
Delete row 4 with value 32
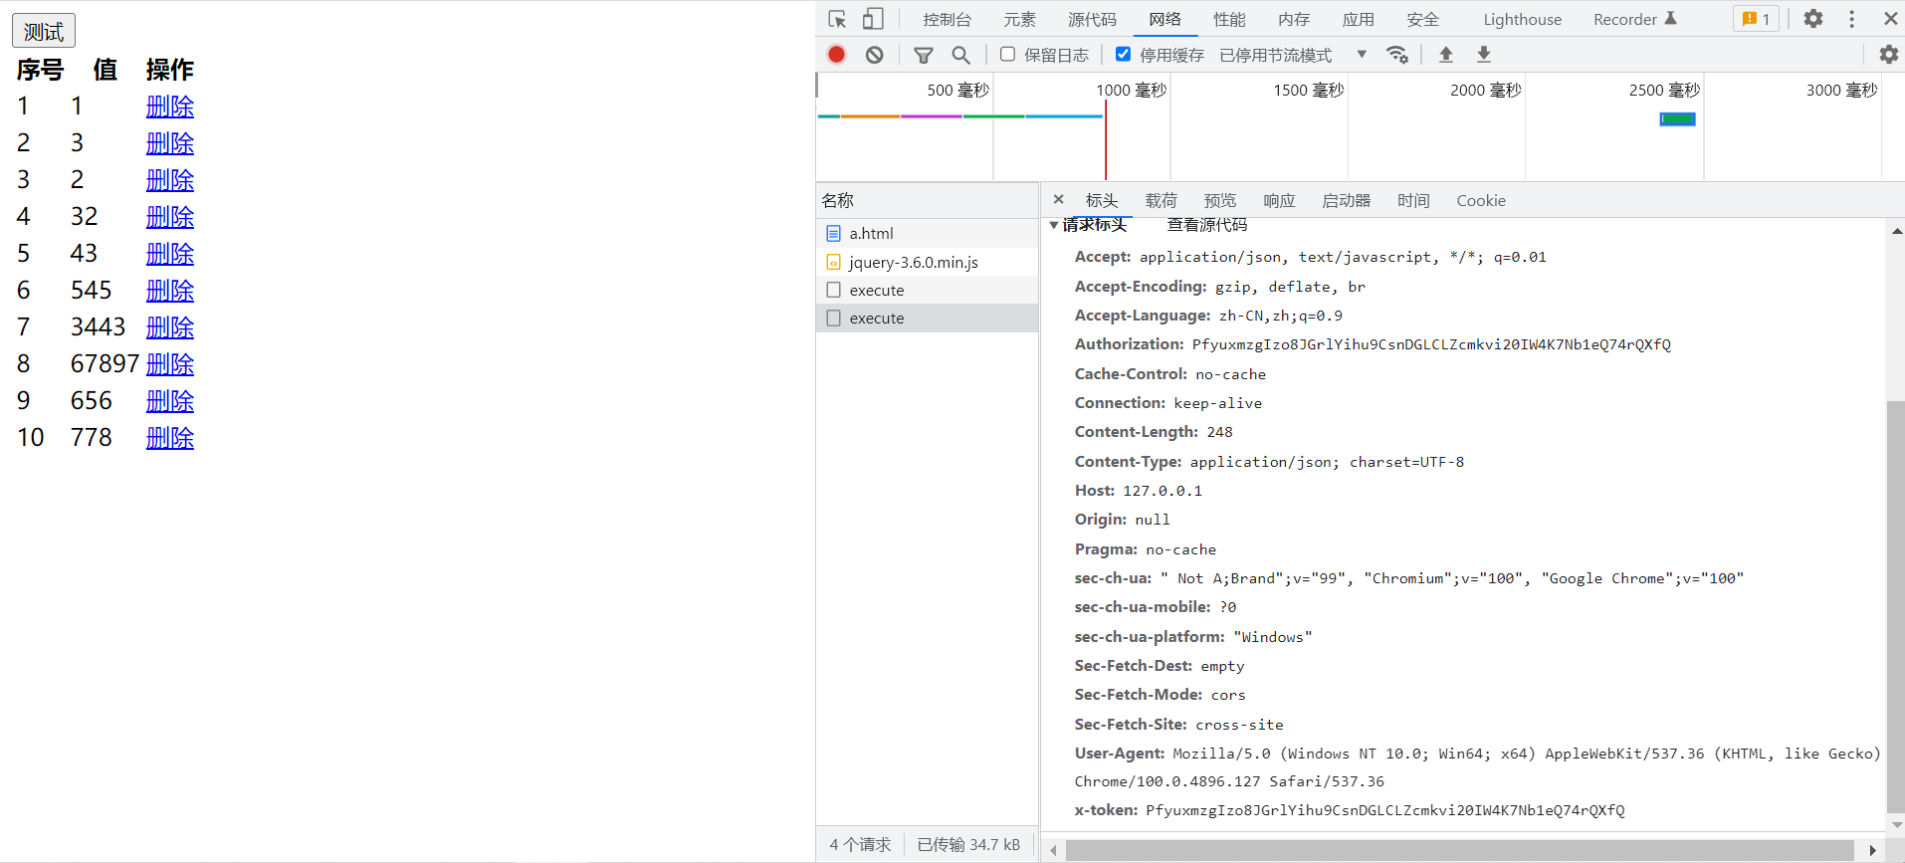click(170, 217)
